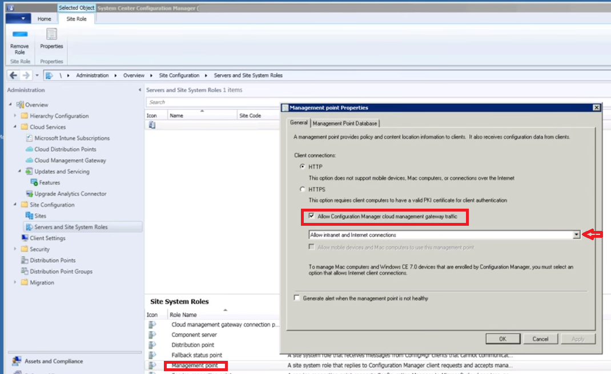The image size is (611, 374).
Task: Click the Distribution Points icon
Action: pyautogui.click(x=25, y=260)
